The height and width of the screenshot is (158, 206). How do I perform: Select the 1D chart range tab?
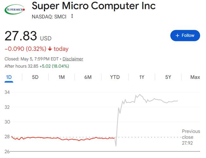[9, 77]
